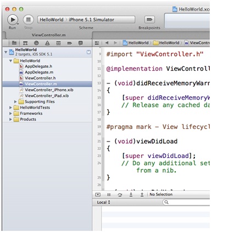
Task: Run the HelloWorld project
Action: [x=13, y=20]
